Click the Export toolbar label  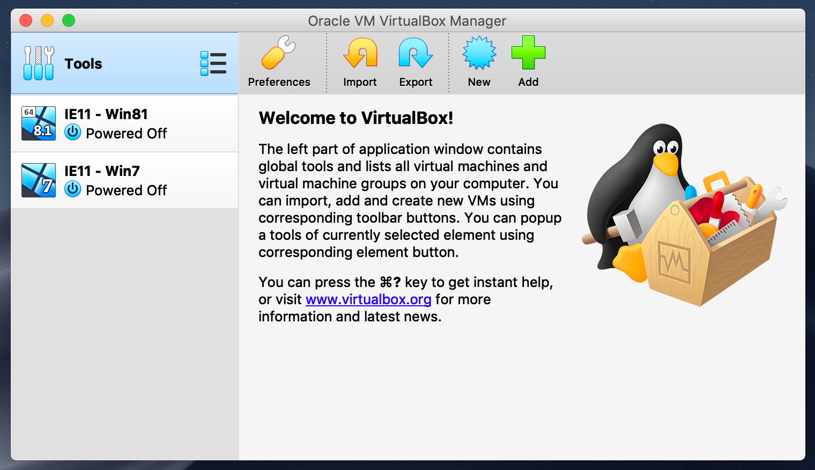[x=416, y=82]
